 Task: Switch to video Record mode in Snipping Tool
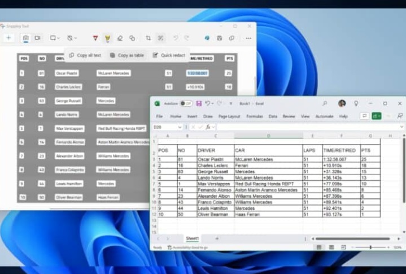37,38
